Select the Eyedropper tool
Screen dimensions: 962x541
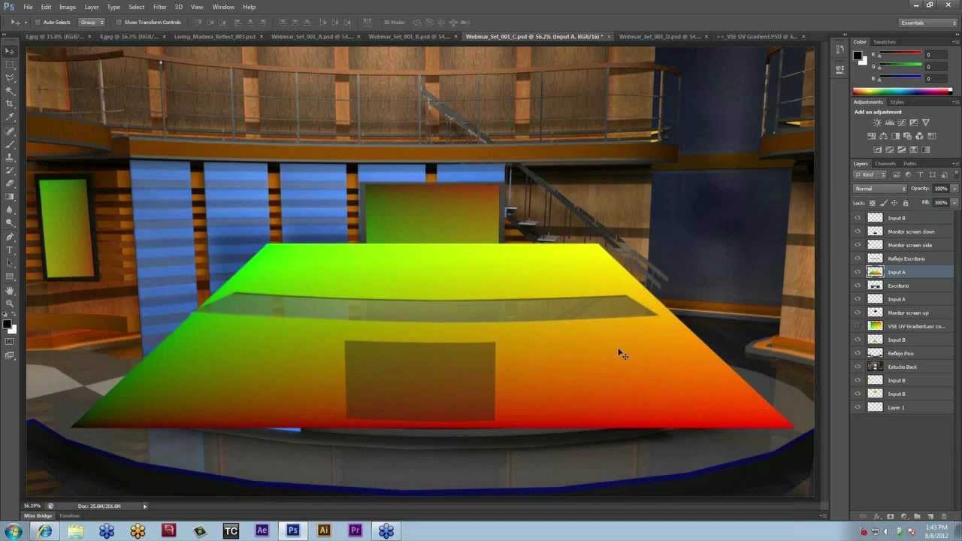point(10,117)
